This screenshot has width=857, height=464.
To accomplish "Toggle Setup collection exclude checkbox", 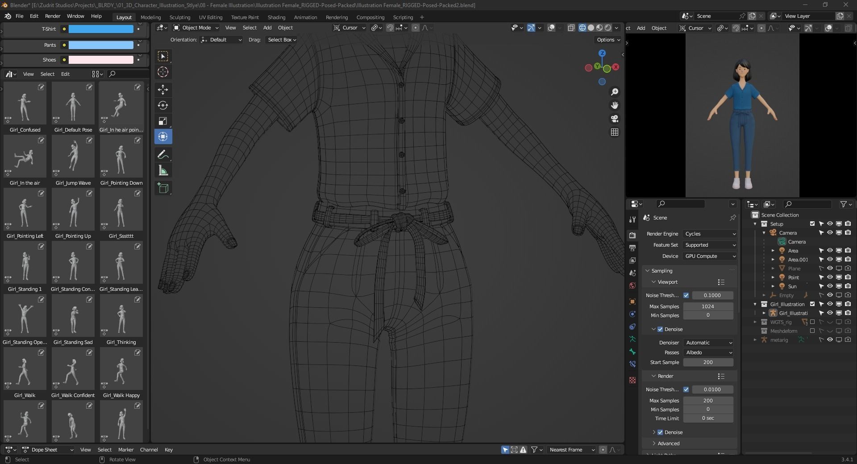I will pyautogui.click(x=812, y=224).
